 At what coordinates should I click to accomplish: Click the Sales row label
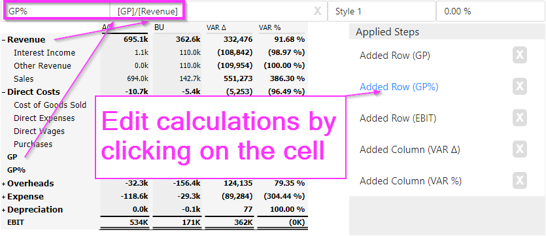point(24,79)
